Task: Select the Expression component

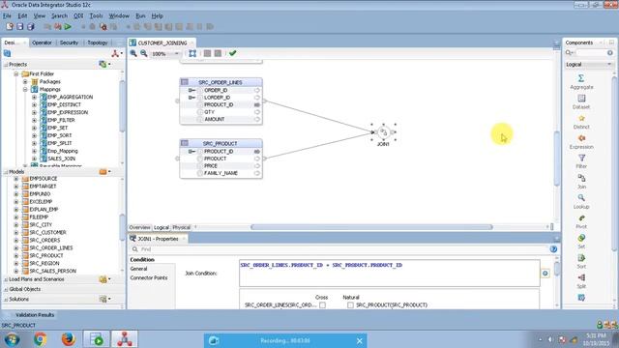Action: pyautogui.click(x=581, y=142)
